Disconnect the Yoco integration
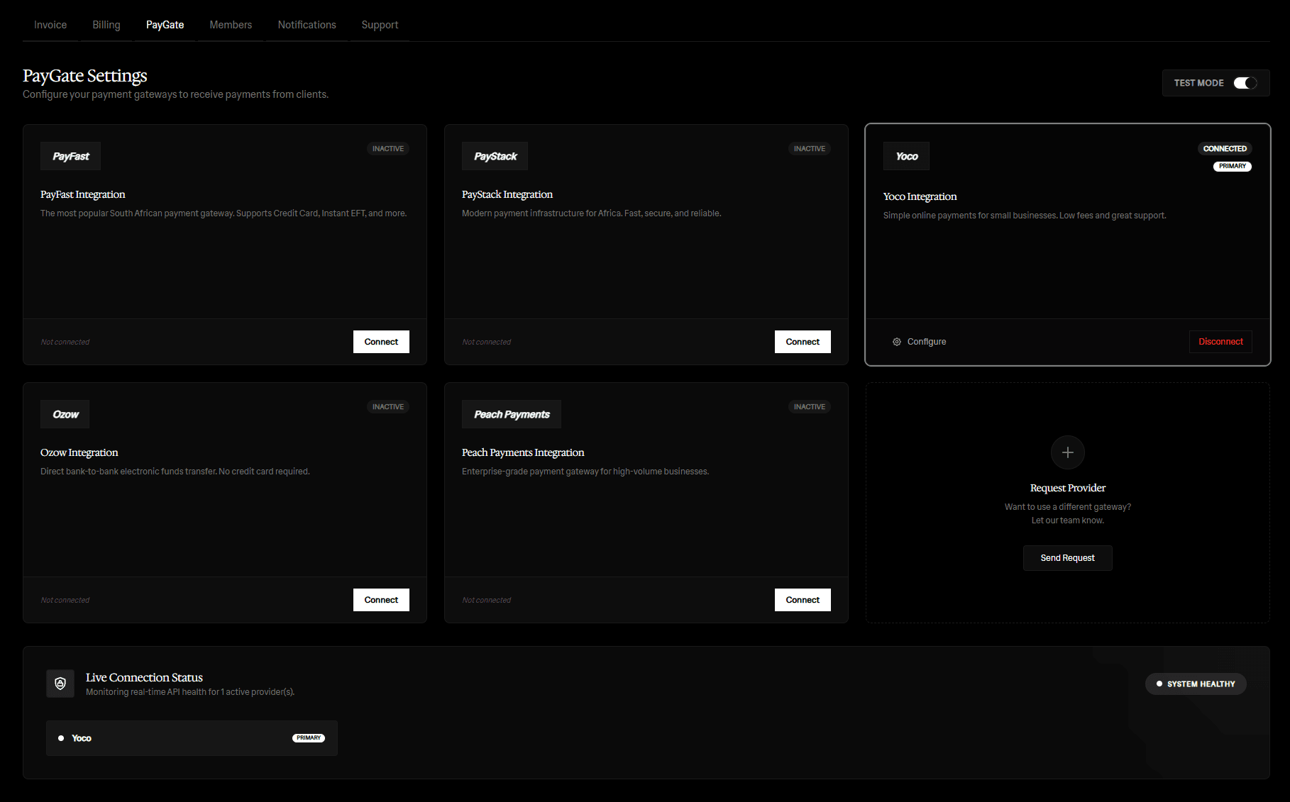This screenshot has width=1290, height=802. (x=1220, y=341)
